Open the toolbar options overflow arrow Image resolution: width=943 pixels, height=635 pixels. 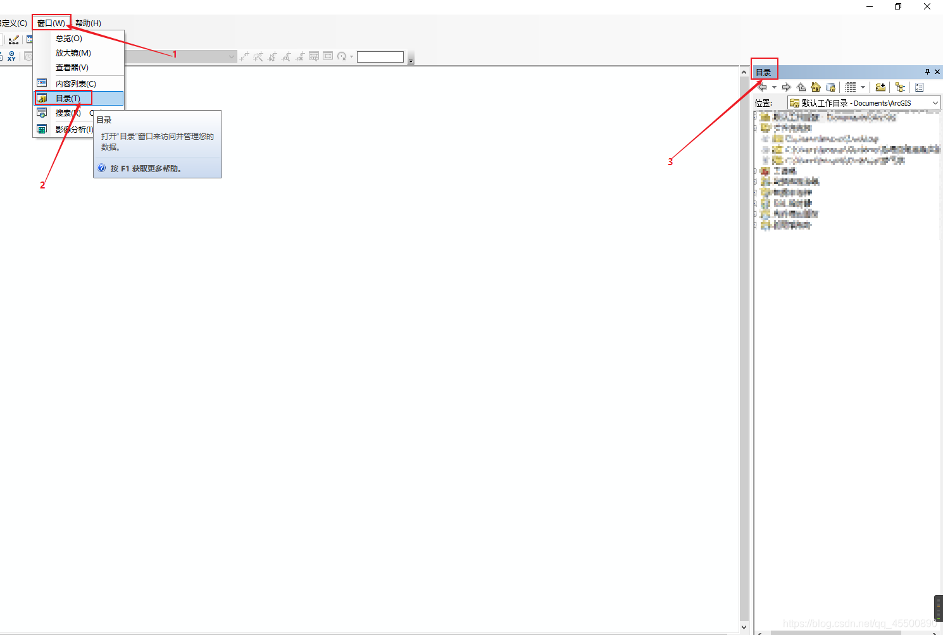[411, 61]
